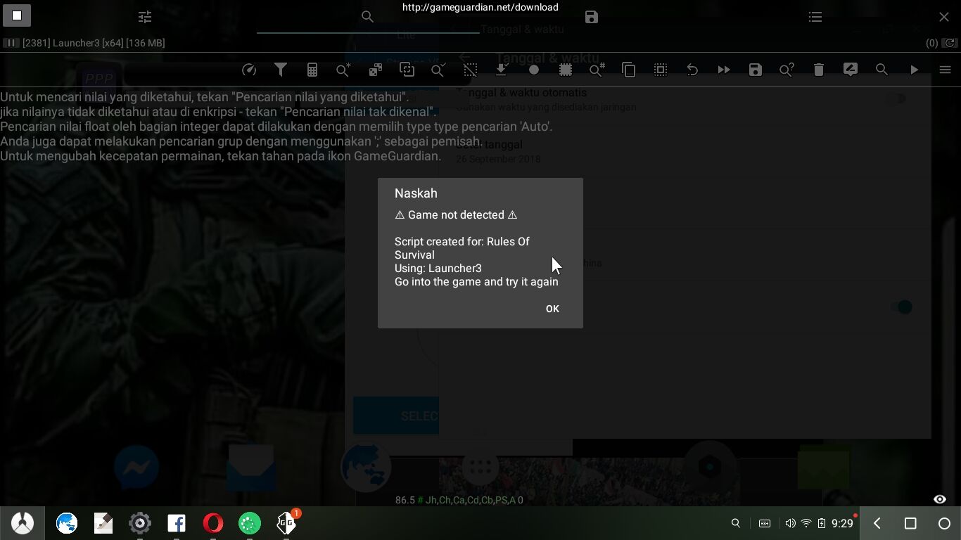This screenshot has height=540, width=961.
Task: Click the magnifier with hash icon
Action: pyautogui.click(x=597, y=70)
